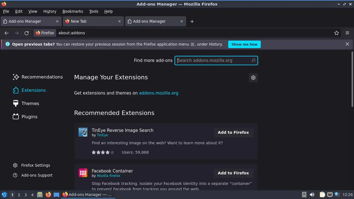Open the Bookmarks menu
Viewport: 354px width, 199px height.
click(73, 11)
